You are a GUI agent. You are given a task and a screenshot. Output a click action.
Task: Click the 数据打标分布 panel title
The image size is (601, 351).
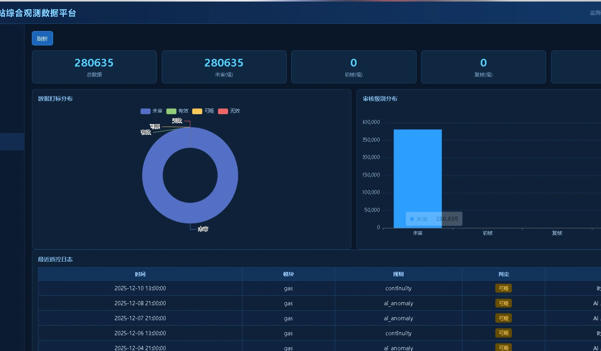(55, 99)
